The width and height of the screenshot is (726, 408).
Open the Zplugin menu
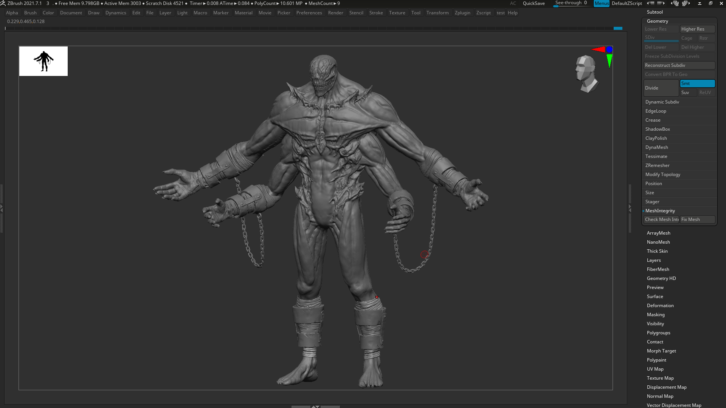pyautogui.click(x=462, y=13)
